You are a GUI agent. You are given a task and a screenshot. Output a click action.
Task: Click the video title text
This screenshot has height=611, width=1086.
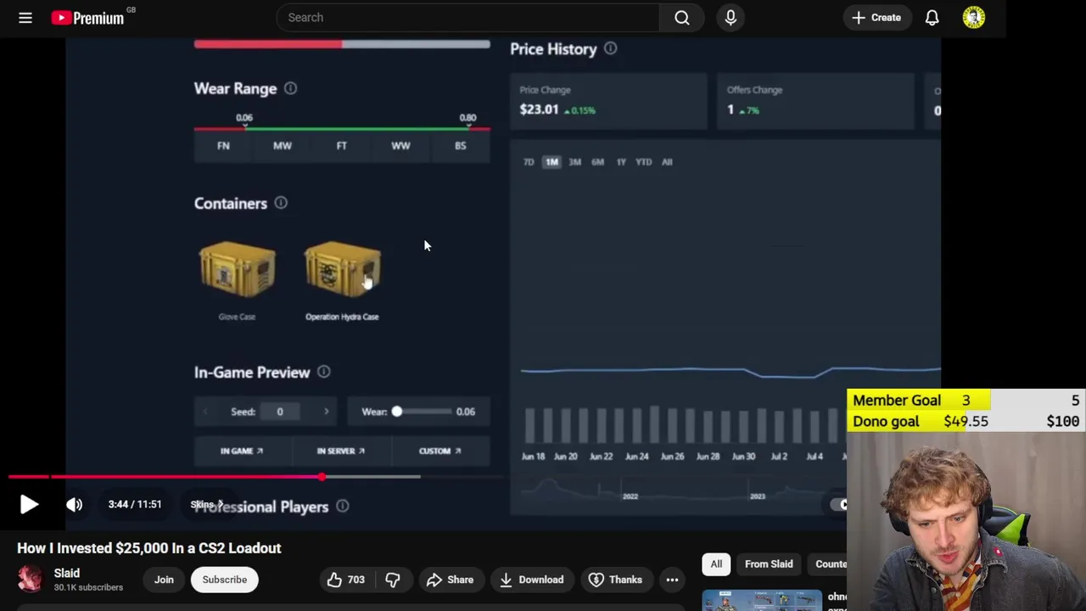149,548
